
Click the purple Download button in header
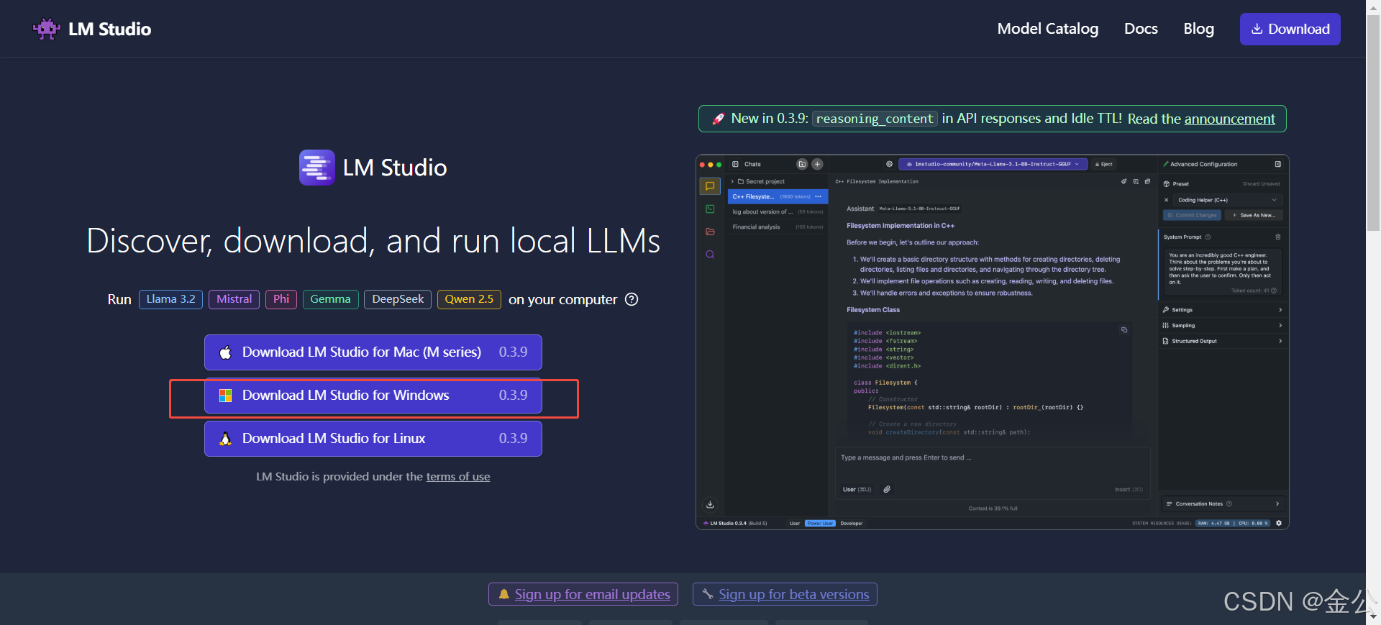[x=1290, y=29]
